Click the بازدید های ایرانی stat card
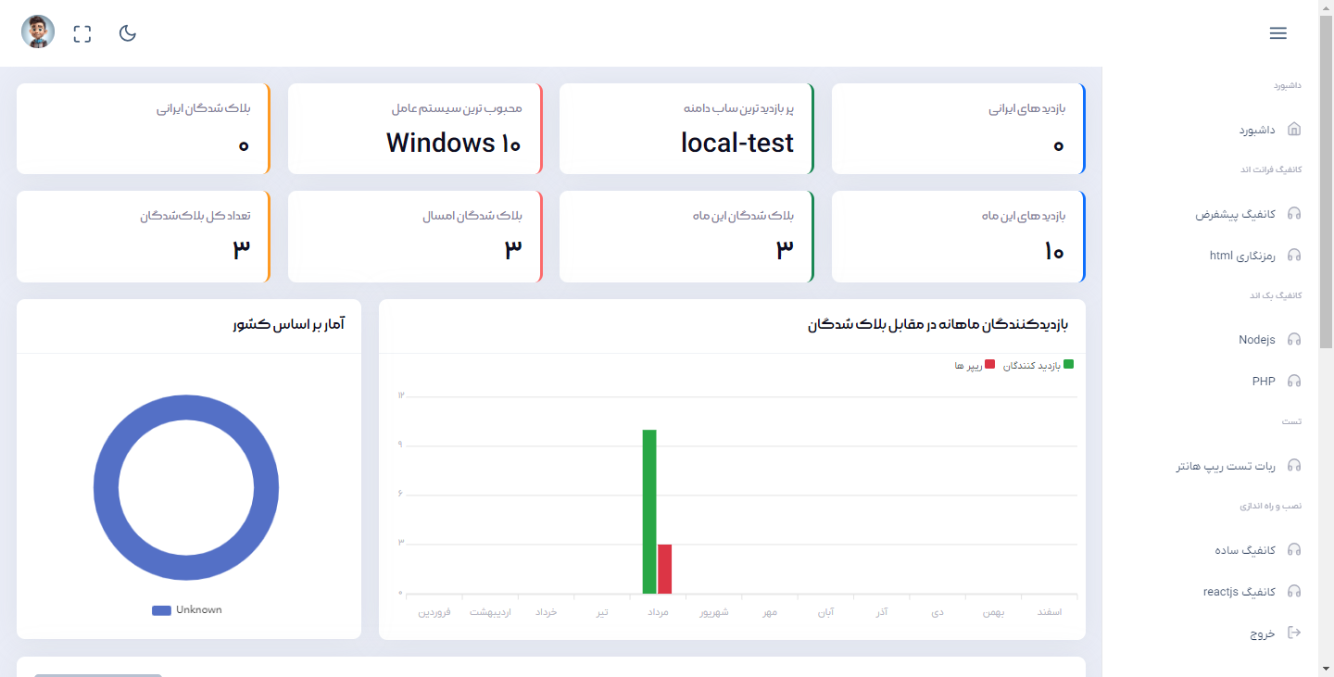Image resolution: width=1334 pixels, height=677 pixels. point(958,129)
